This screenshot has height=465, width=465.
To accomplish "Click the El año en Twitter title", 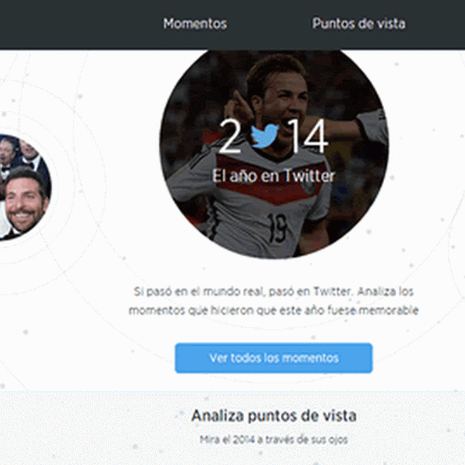I will (273, 176).
